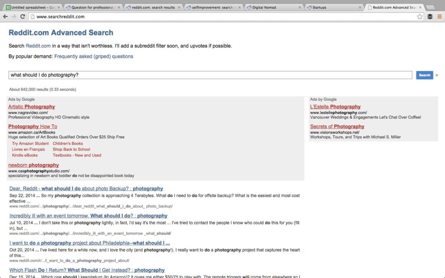This screenshot has width=445, height=278.
Task: Close the Startups tab
Action: [360, 8]
